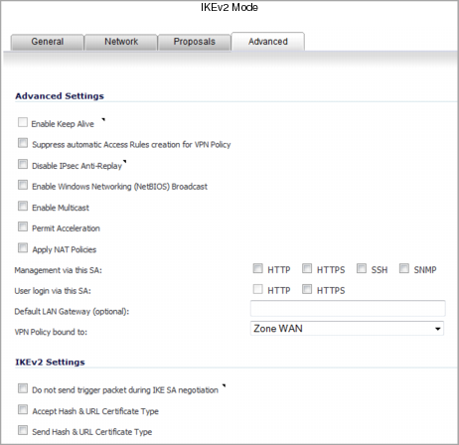Enable Accept Hash & URL Certificate Type
The height and width of the screenshot is (445, 459).
pos(23,409)
